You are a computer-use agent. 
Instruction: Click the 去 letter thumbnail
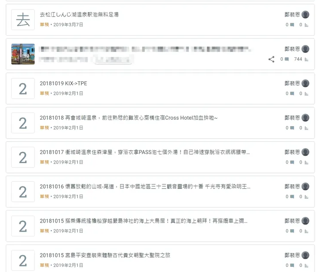[23, 20]
